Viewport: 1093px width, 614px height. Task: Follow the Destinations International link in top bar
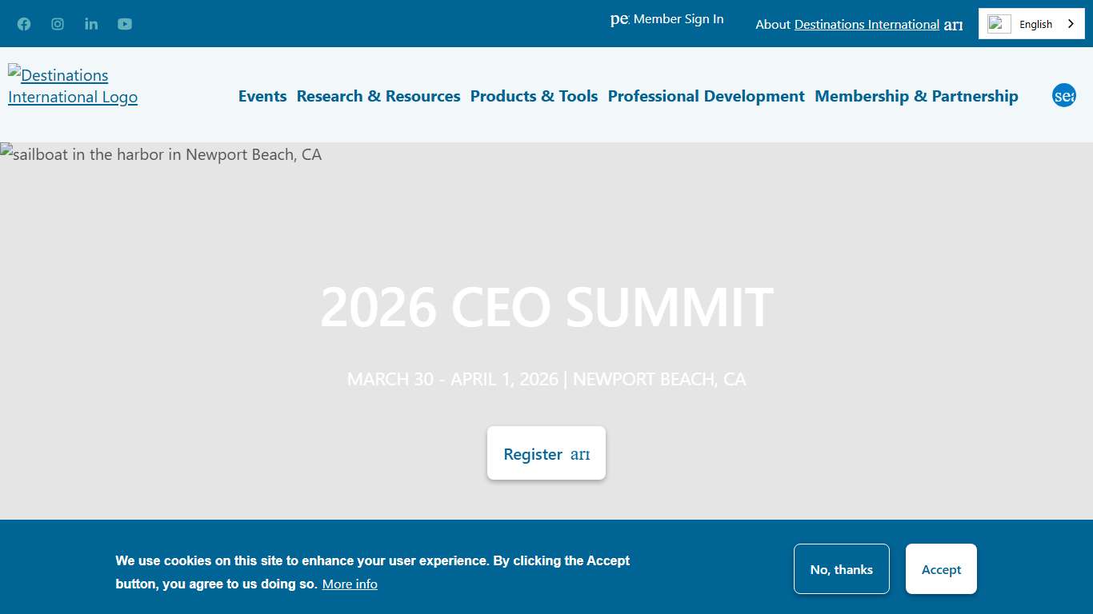(x=867, y=25)
